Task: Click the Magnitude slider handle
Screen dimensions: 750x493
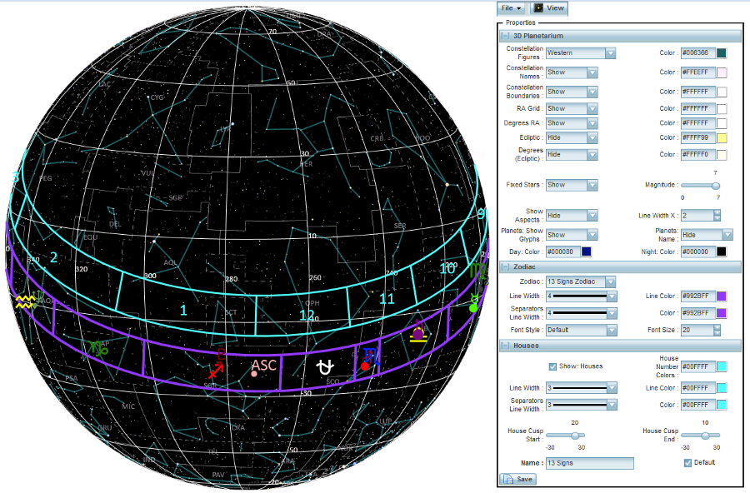Action: [x=715, y=186]
